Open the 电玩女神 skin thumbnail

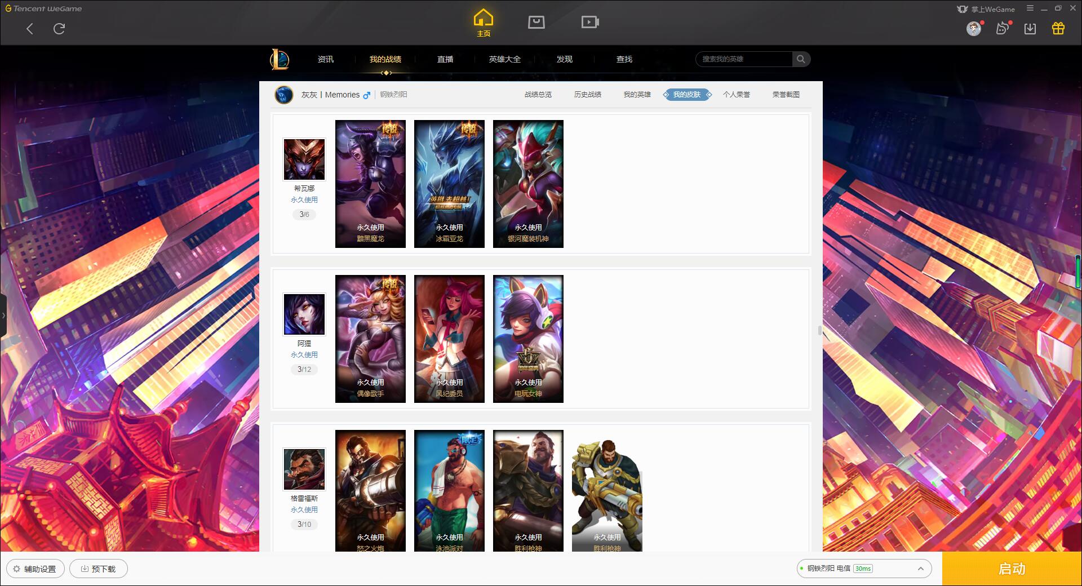528,339
